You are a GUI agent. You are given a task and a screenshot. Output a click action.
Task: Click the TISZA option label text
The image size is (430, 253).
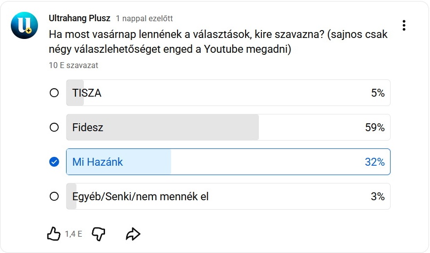[87, 93]
